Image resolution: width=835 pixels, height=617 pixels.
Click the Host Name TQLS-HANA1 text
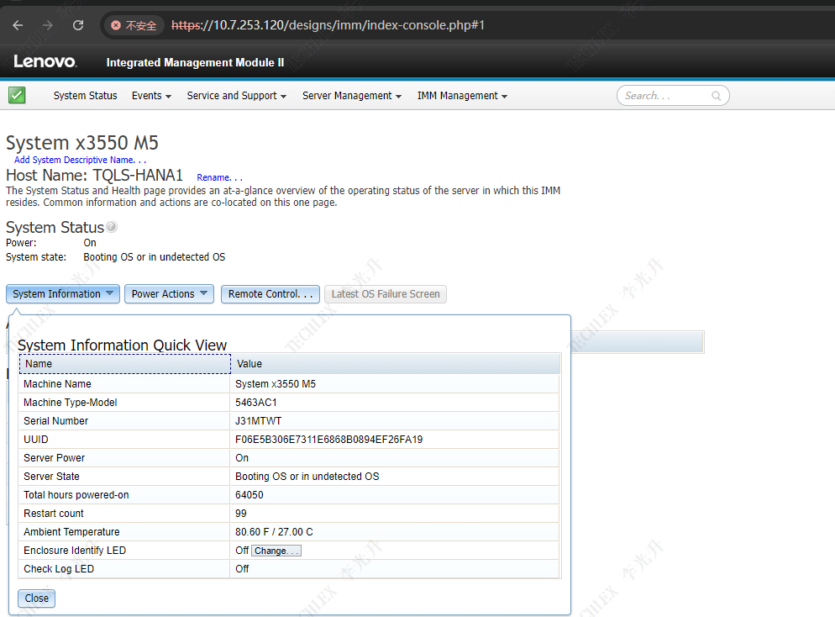(94, 176)
